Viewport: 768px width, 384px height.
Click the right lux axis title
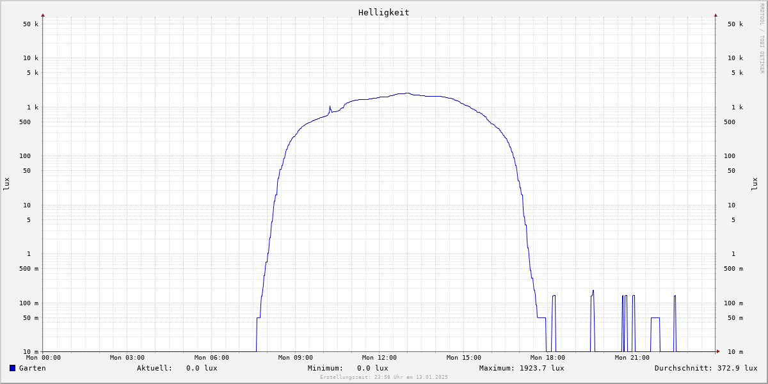pyautogui.click(x=755, y=184)
